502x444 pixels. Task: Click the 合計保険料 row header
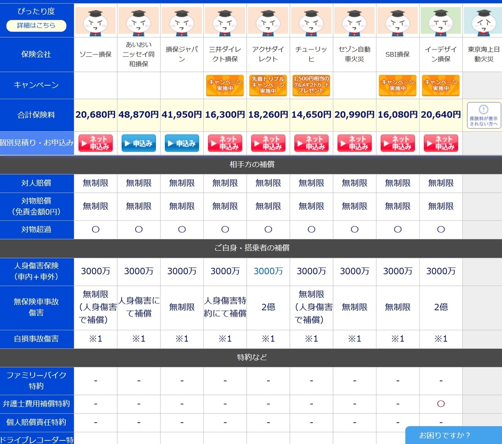pyautogui.click(x=37, y=115)
